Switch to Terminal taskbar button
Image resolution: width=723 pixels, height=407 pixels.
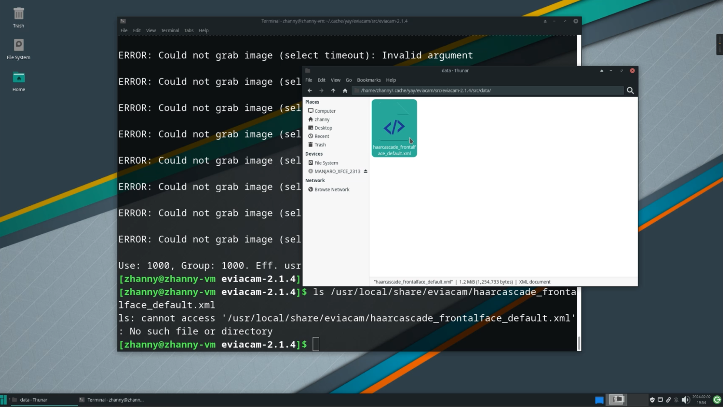(x=111, y=400)
